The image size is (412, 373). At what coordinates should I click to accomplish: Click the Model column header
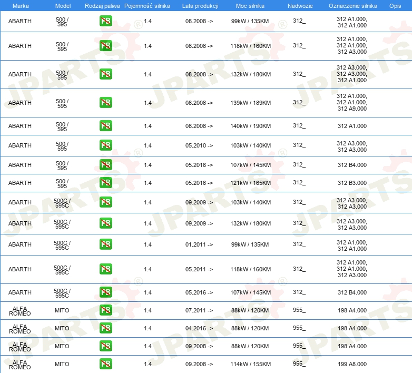click(x=62, y=5)
